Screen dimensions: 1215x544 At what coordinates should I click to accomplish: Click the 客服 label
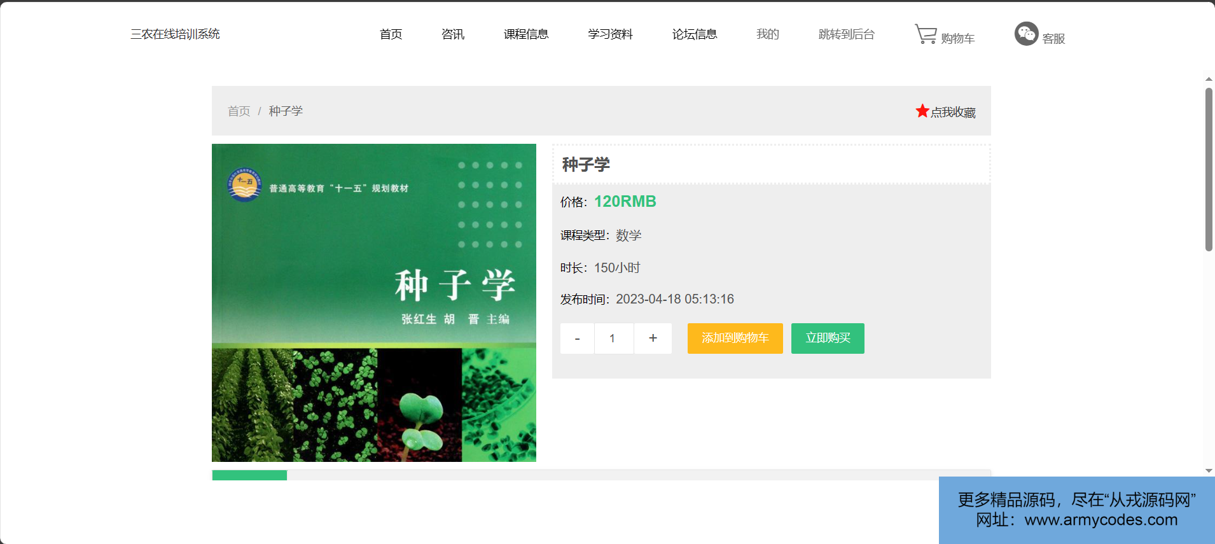tap(1053, 39)
